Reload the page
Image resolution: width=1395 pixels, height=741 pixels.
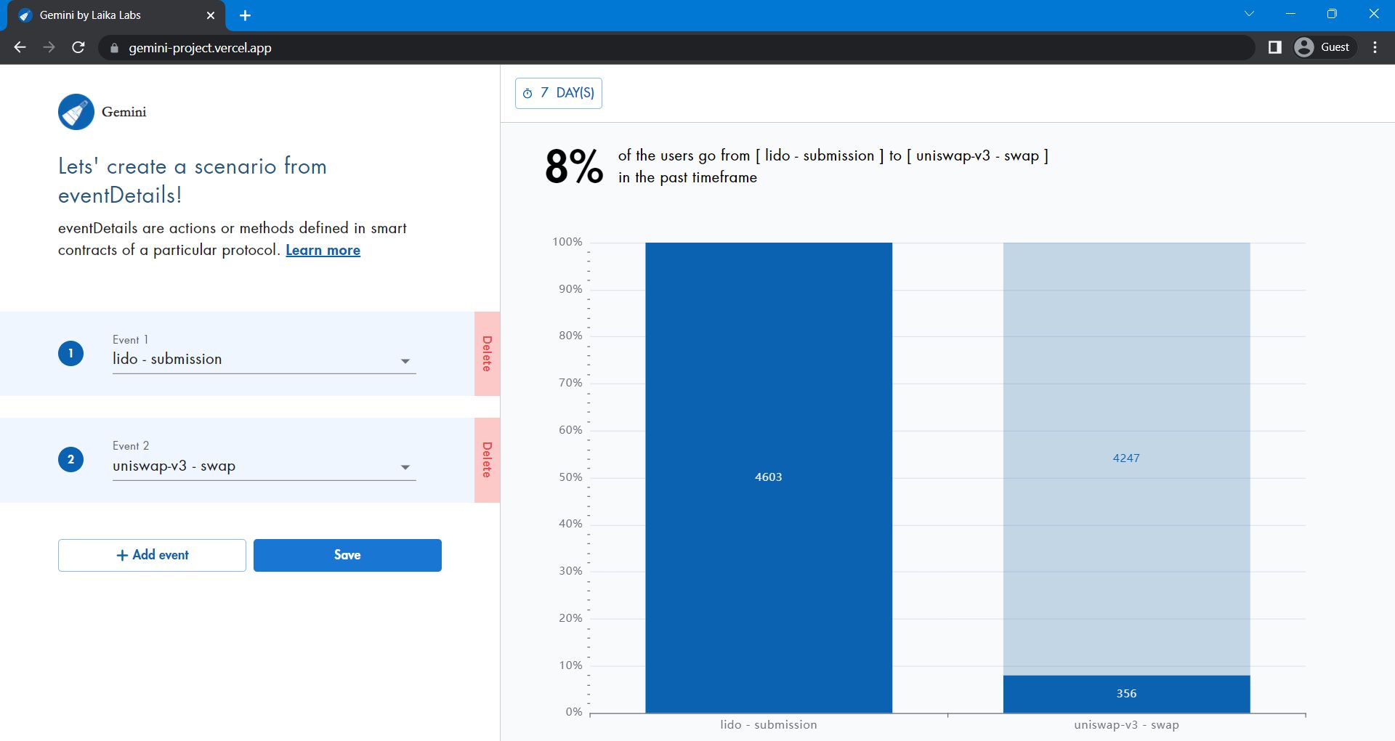point(78,47)
